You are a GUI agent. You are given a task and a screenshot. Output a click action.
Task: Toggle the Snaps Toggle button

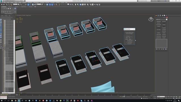[x=50, y=5]
